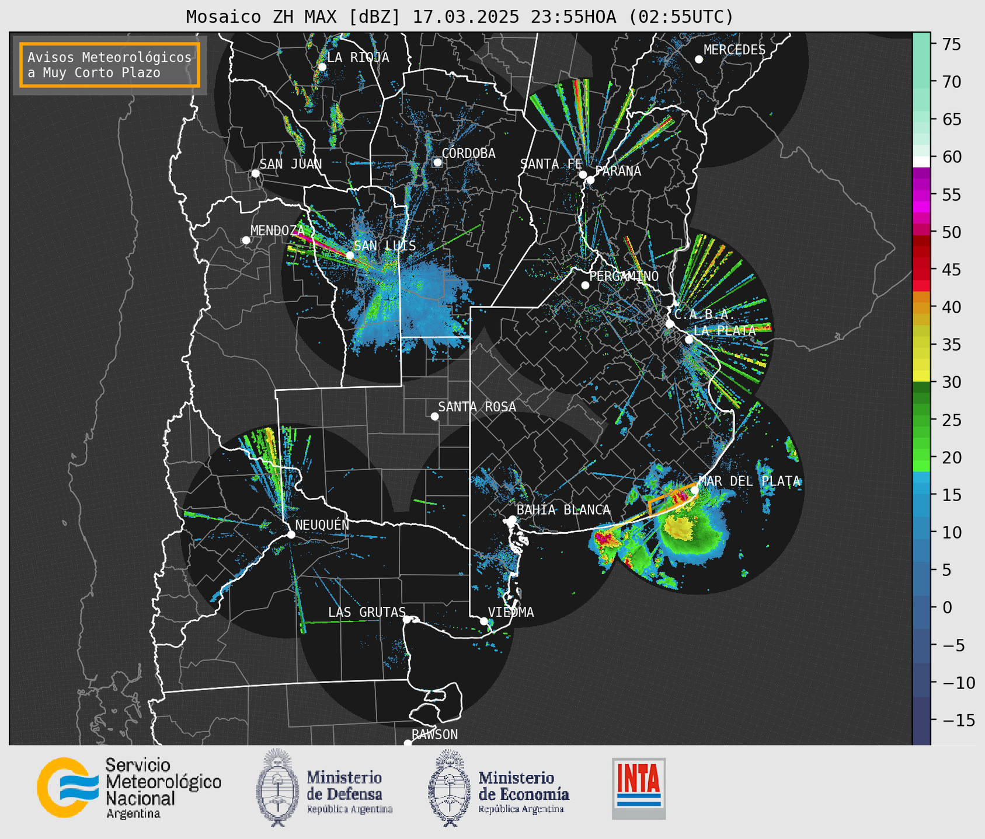Click the NEUQUÉN city marker dot
This screenshot has width=985, height=839.
pyautogui.click(x=291, y=534)
